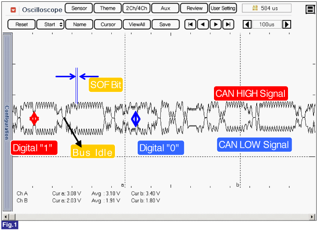Select cursor b dotted vertical line
This screenshot has height=230, width=318.
click(x=240, y=110)
